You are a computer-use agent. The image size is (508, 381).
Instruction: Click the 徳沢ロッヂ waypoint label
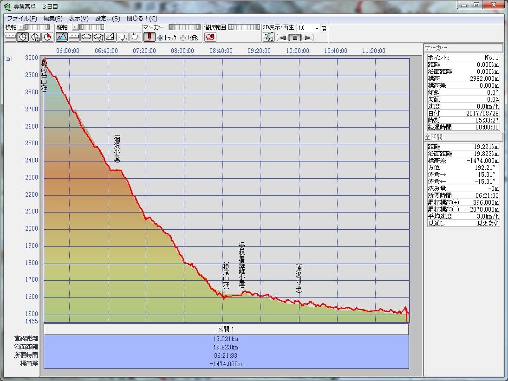[299, 278]
